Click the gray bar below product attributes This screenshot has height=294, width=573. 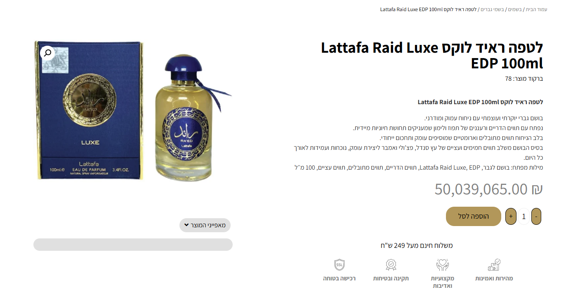click(133, 244)
